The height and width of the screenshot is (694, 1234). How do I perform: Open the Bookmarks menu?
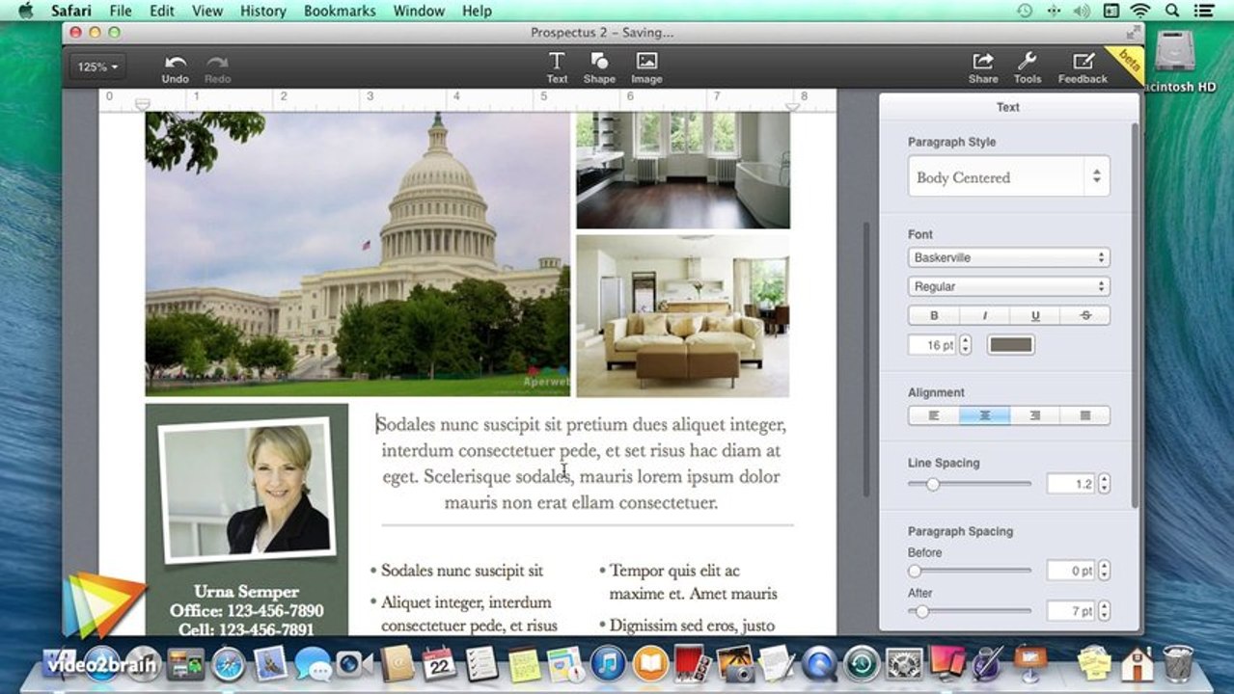[338, 11]
